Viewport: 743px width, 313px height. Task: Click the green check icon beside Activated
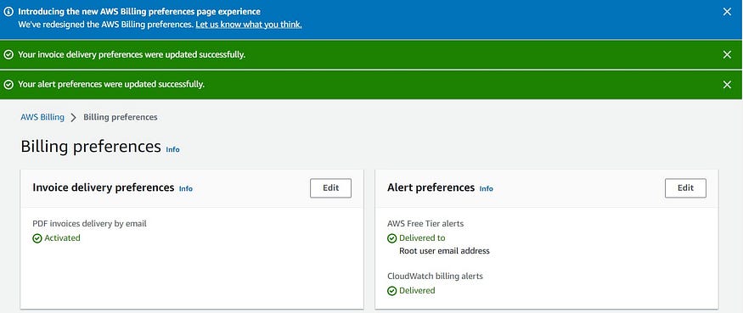coord(37,238)
